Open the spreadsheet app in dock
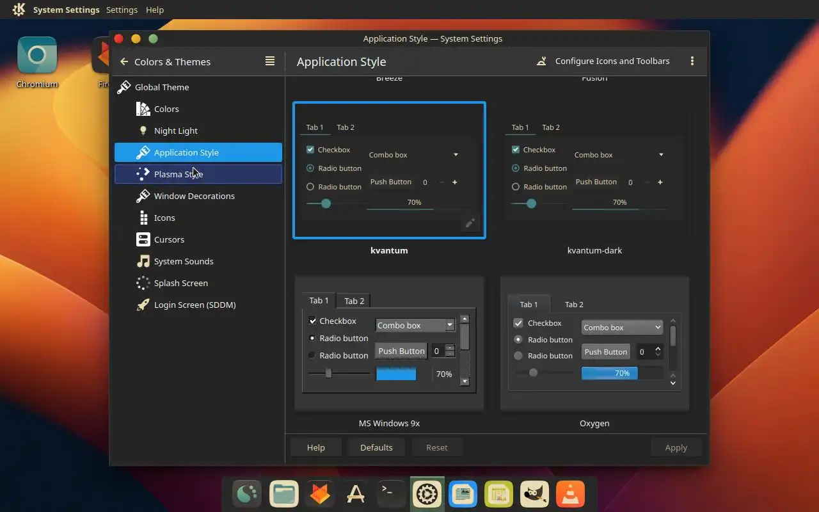The image size is (819, 512). 498,494
